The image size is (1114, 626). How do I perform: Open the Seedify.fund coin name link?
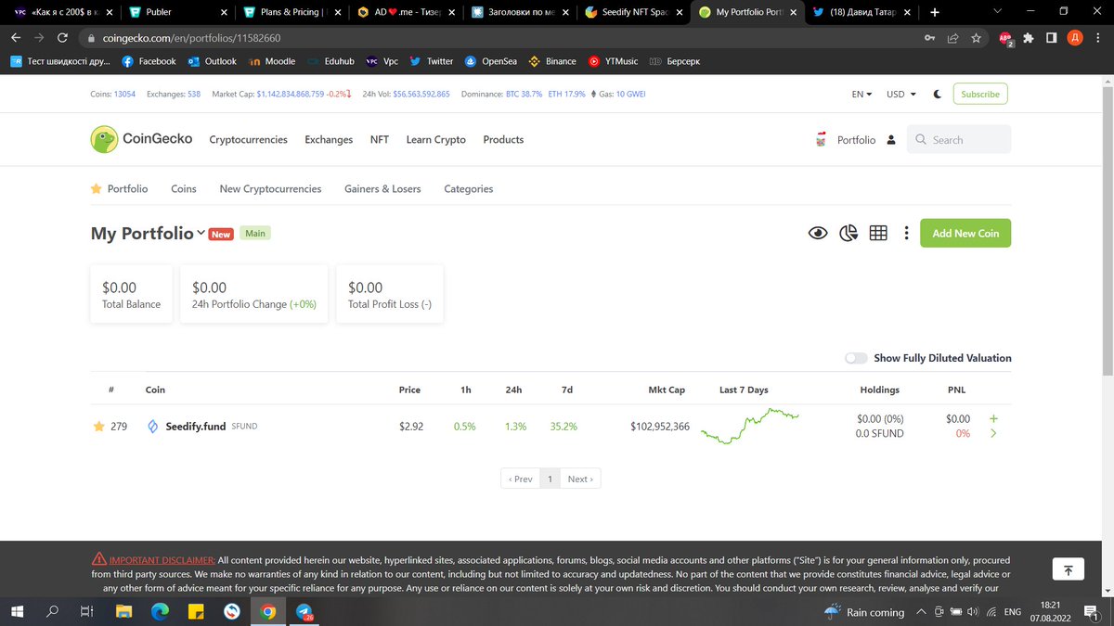(196, 427)
